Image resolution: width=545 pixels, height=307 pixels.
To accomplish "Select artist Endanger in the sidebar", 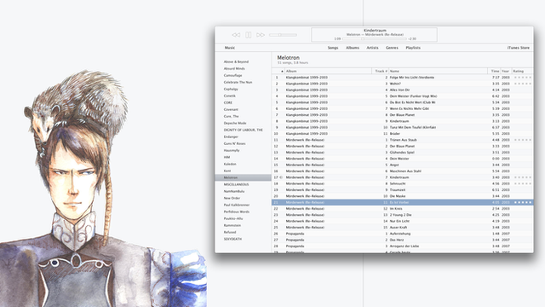I will [231, 136].
